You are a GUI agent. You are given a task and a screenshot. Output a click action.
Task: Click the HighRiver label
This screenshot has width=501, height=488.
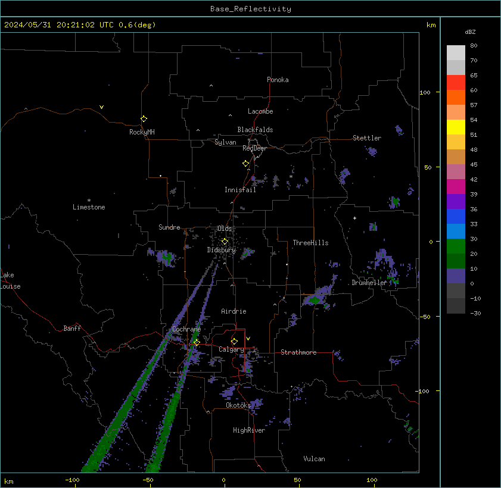[x=249, y=430]
